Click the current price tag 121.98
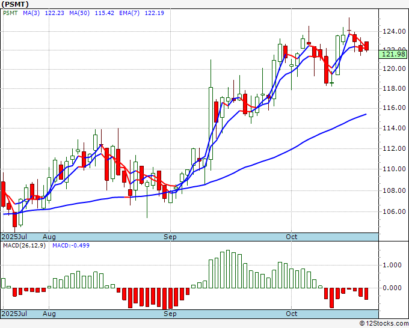The height and width of the screenshot is (328, 409). tap(393, 54)
